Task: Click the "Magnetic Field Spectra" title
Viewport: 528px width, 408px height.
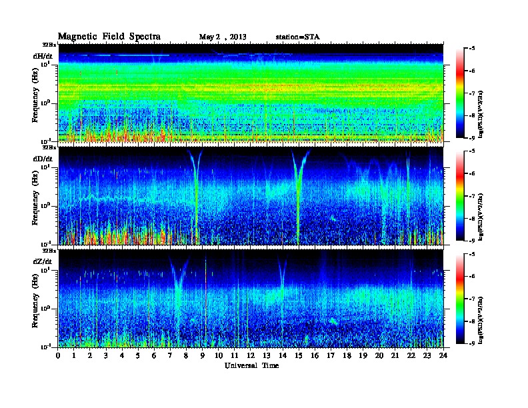Action: (109, 37)
